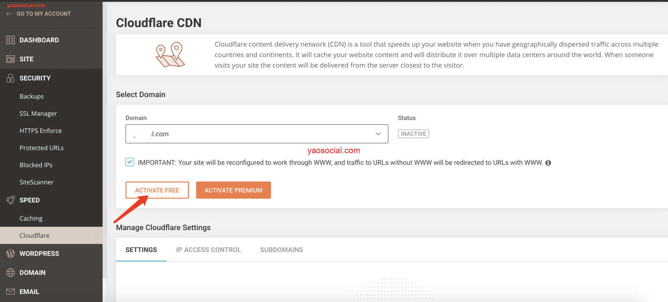This screenshot has height=302, width=668.
Task: Click the Email envelope icon
Action: [x=10, y=292]
